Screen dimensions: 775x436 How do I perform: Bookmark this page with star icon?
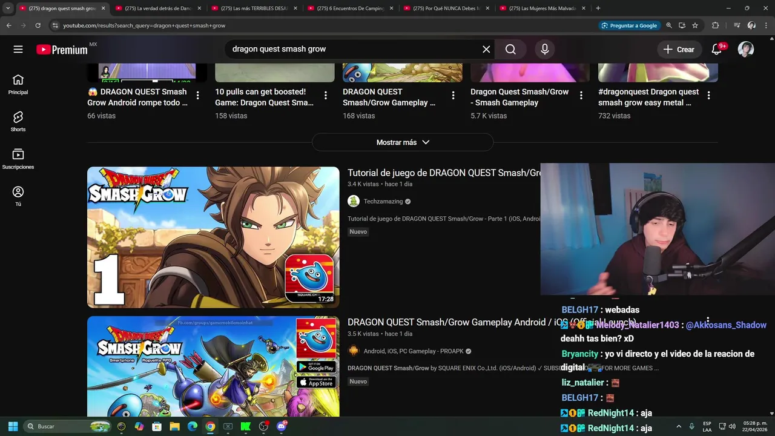(x=695, y=25)
